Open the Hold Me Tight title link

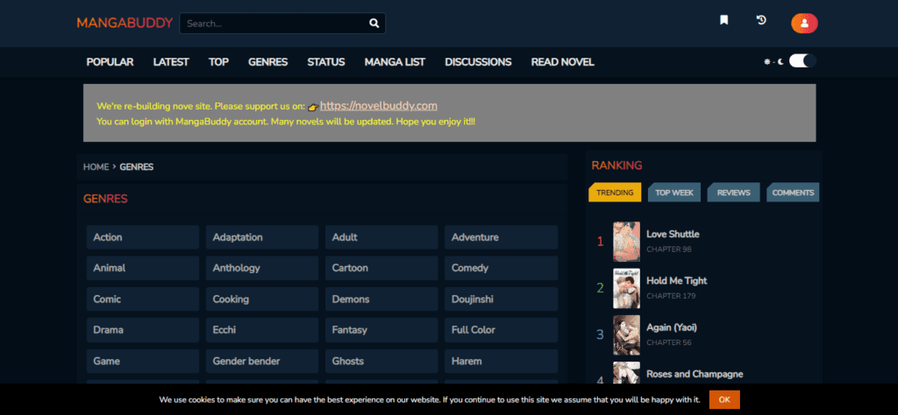(x=676, y=281)
